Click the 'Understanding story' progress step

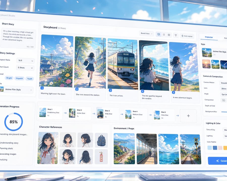coord(9,143)
